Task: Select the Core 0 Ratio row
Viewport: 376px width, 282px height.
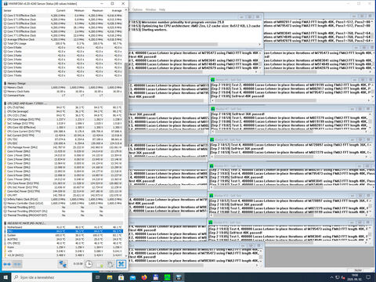Action: [63, 48]
